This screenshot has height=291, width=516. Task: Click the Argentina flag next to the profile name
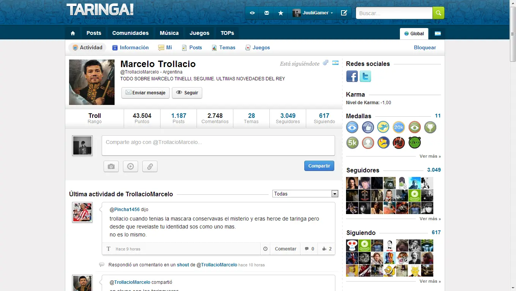point(335,63)
